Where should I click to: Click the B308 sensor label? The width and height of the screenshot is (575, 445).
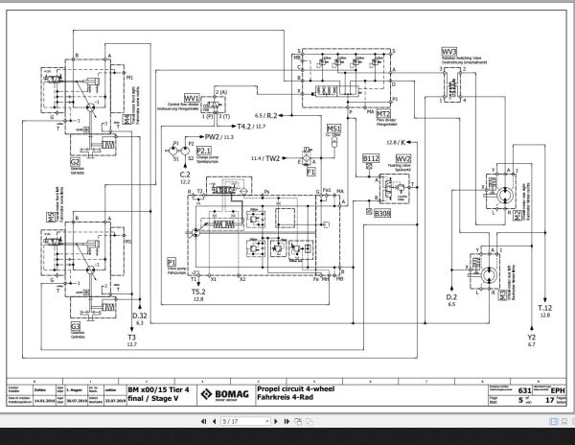(x=382, y=213)
